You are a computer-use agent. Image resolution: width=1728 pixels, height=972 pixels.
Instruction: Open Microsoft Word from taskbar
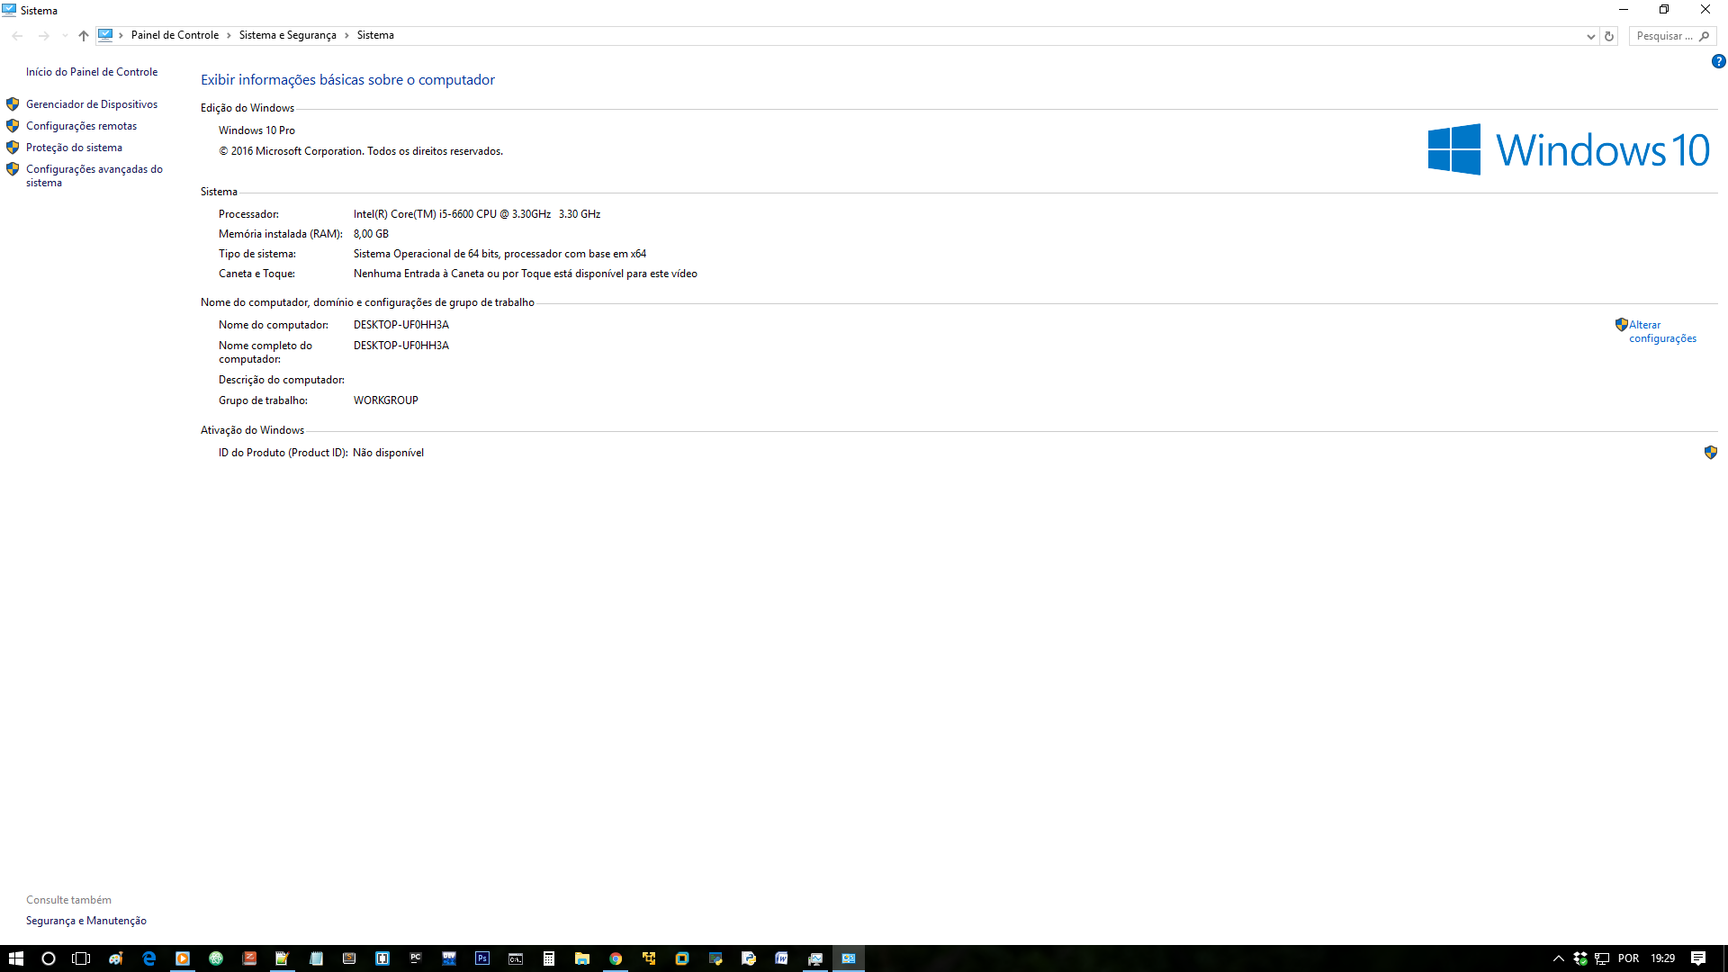[782, 958]
